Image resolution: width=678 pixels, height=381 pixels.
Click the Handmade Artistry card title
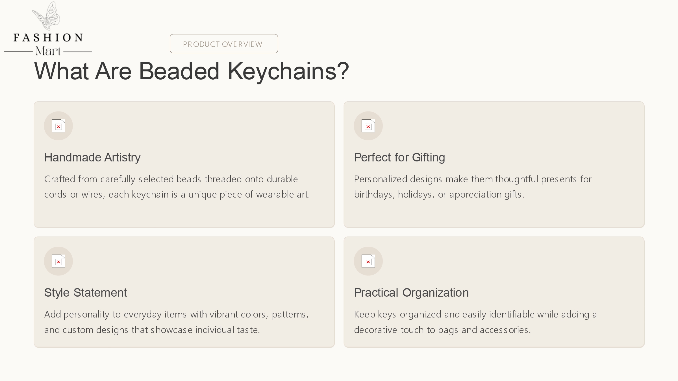coord(92,157)
